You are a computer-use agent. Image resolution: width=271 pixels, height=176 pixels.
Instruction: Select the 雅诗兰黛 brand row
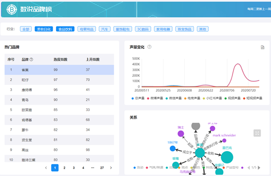pyautogui.click(x=59, y=158)
